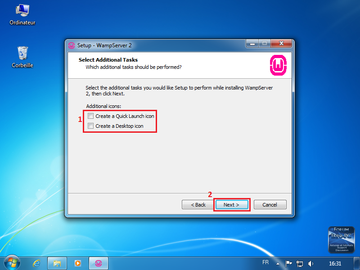Screen dimensions: 360x270
Task: Open the Windows Start orb
Action: click(12, 263)
